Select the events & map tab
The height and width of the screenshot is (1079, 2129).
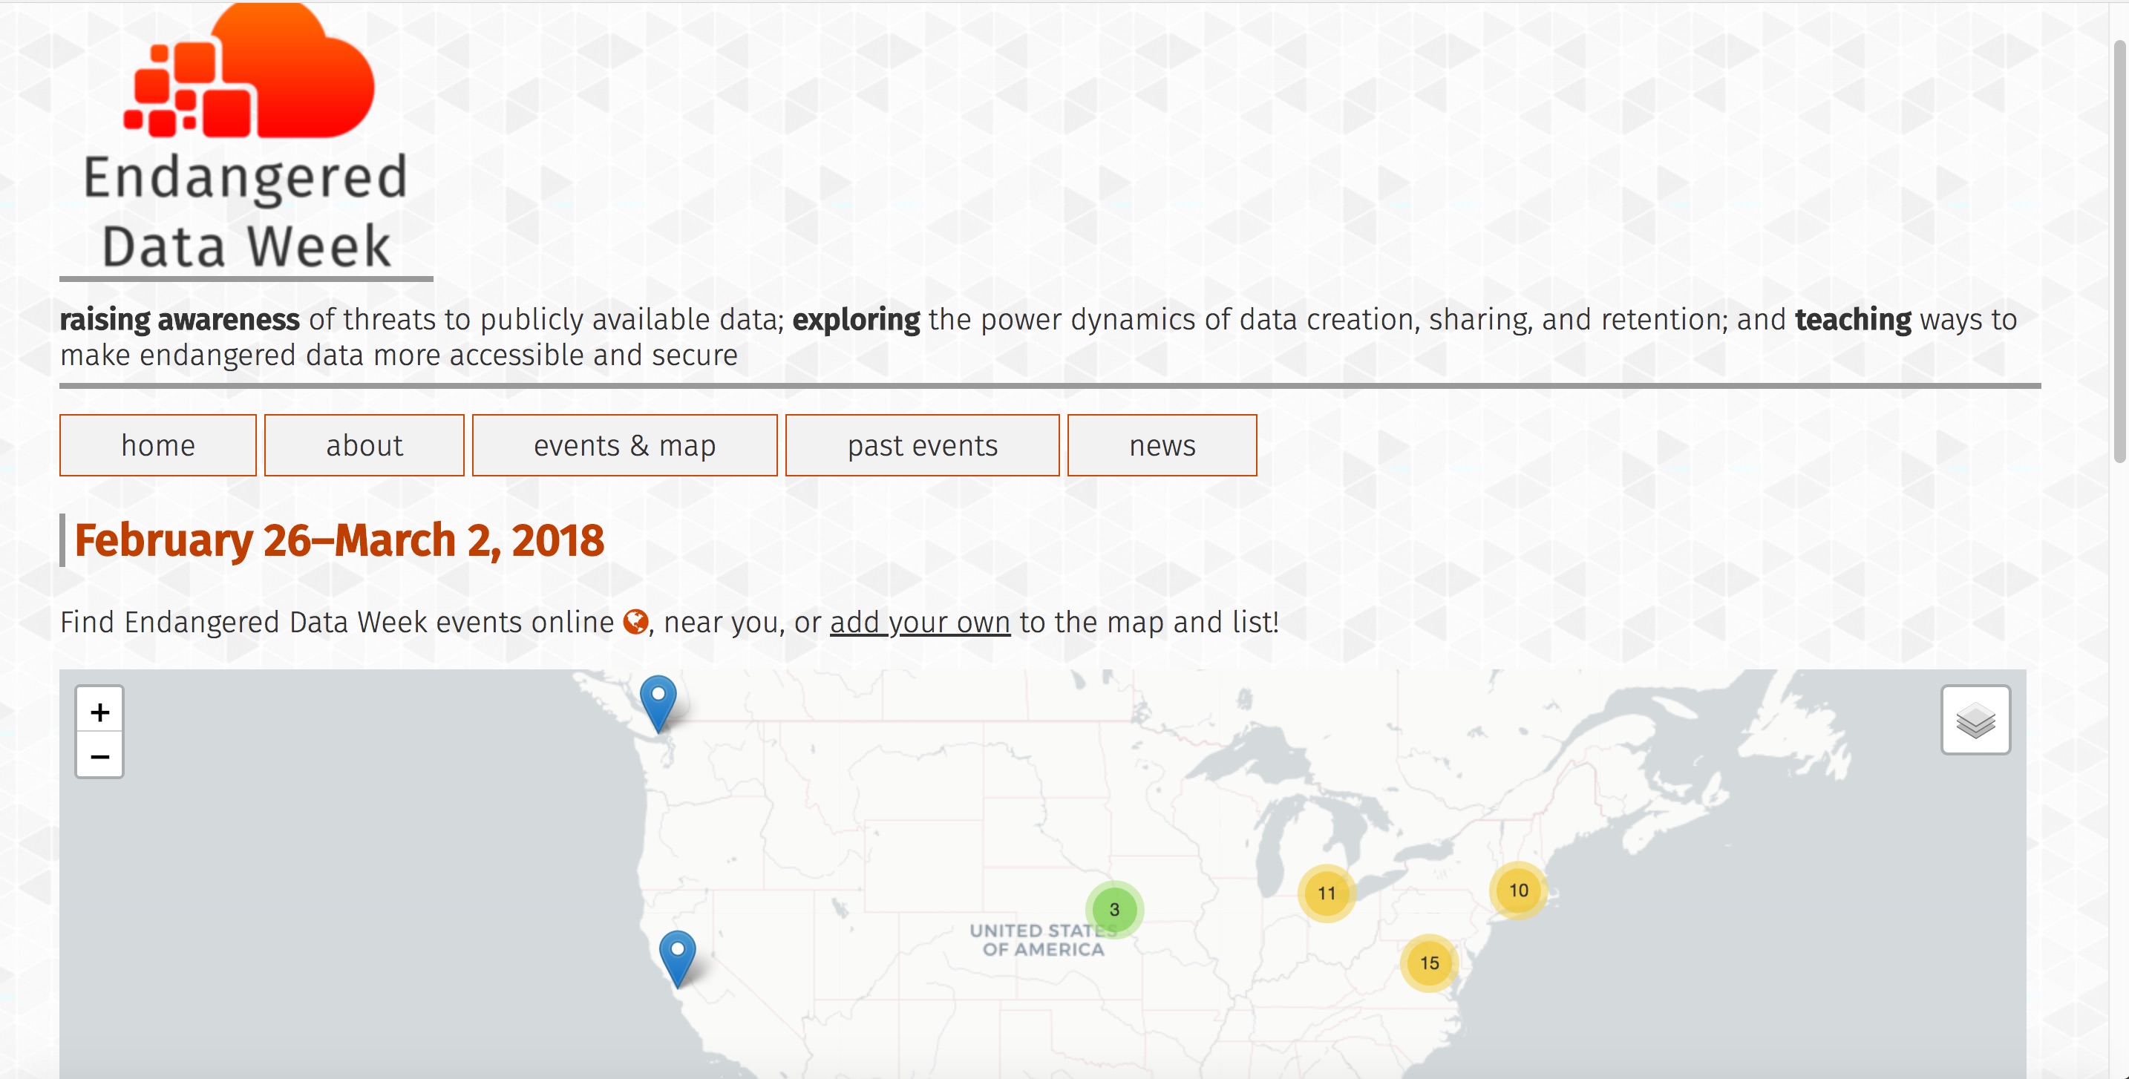(624, 445)
